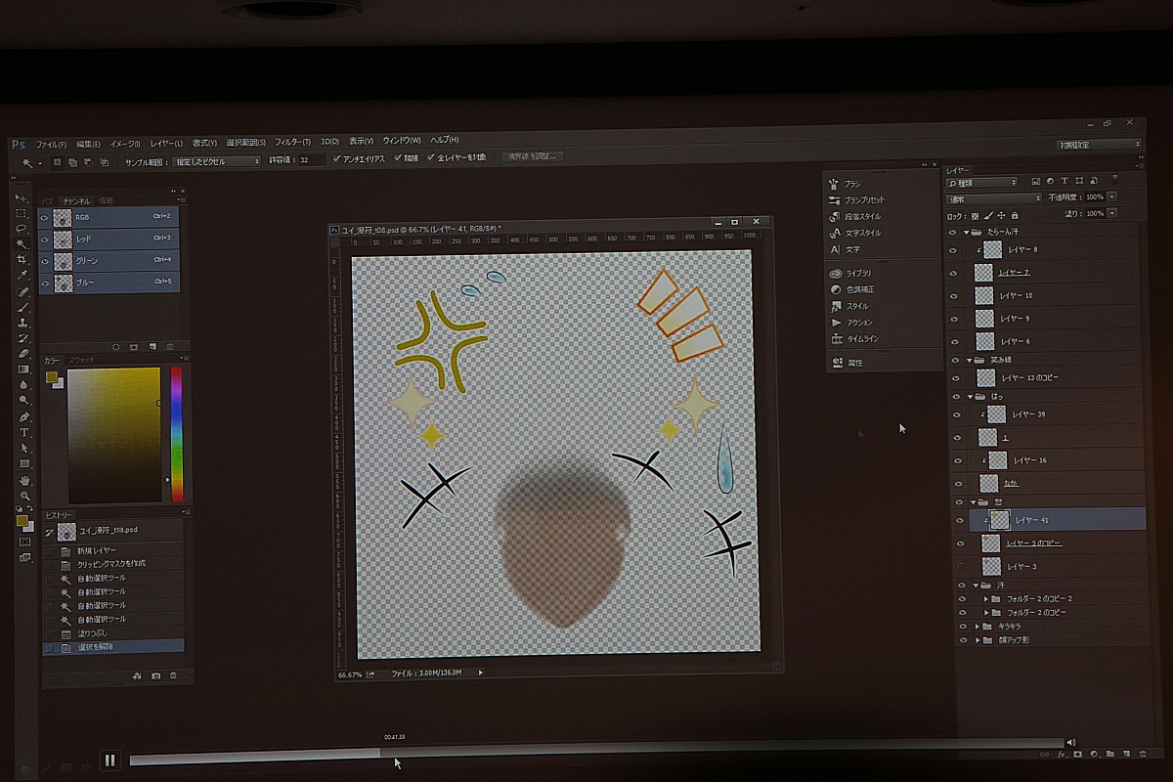Hide the レッド channel eye icon

(x=45, y=239)
